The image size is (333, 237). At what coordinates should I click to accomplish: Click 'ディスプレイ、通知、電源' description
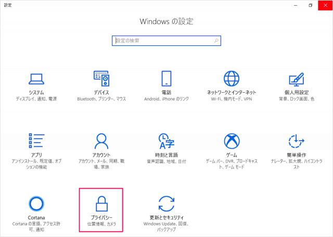36,99
